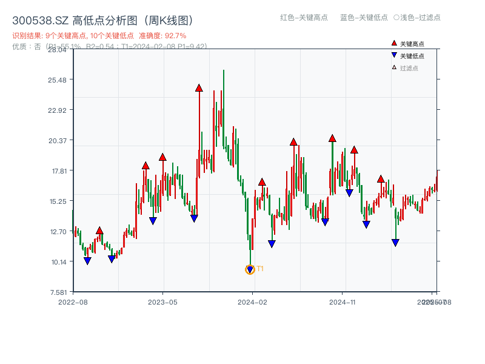Click the rightmost red key-high marker in 2025
This screenshot has width=485, height=364.
tap(381, 179)
